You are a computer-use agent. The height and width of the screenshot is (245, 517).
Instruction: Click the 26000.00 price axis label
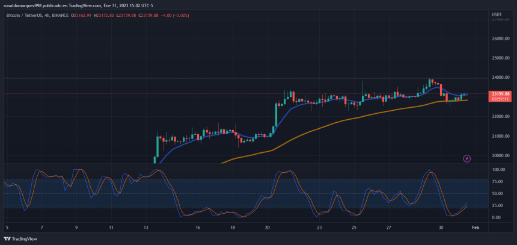(500, 39)
